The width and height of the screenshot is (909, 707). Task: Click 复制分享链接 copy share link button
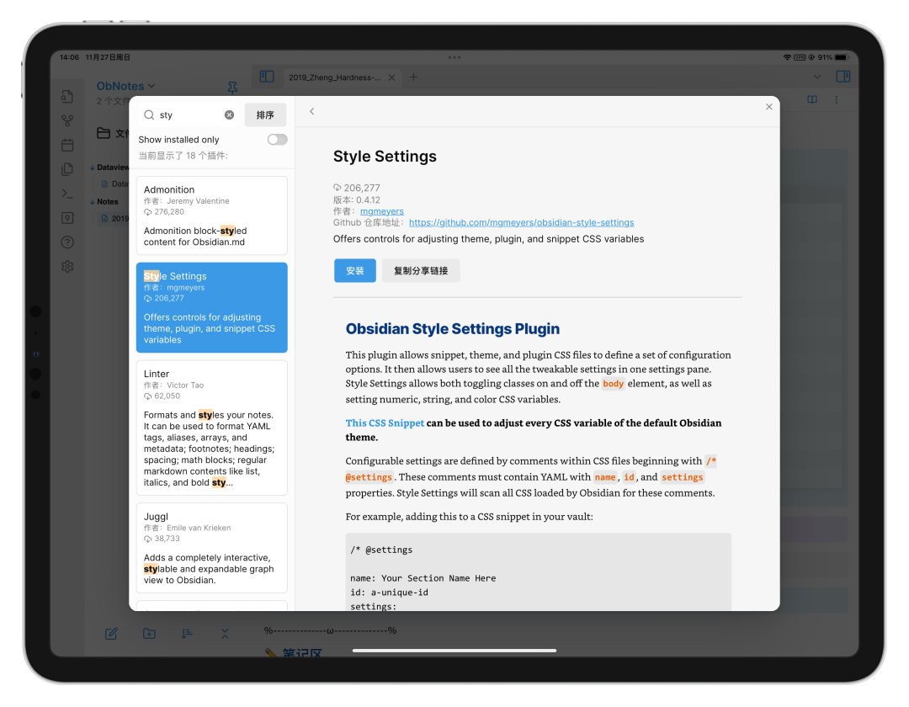tap(421, 271)
